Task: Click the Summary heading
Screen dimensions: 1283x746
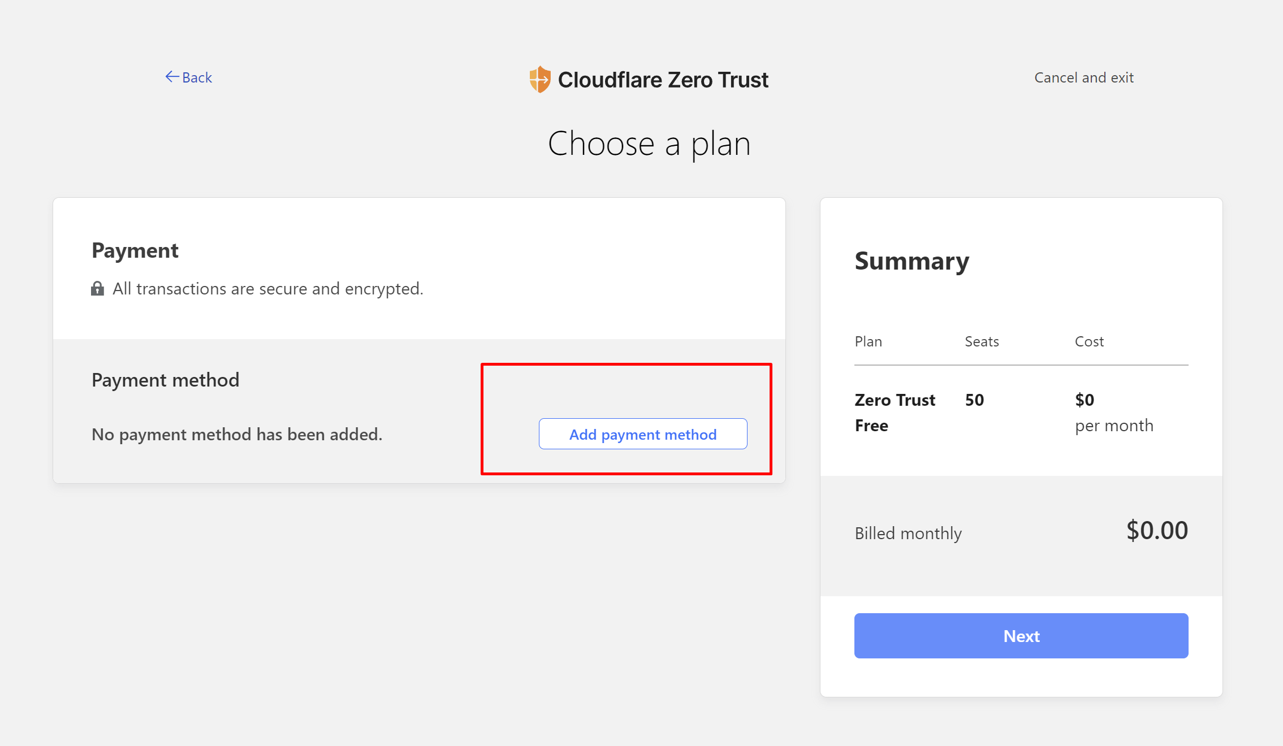Action: coord(912,261)
